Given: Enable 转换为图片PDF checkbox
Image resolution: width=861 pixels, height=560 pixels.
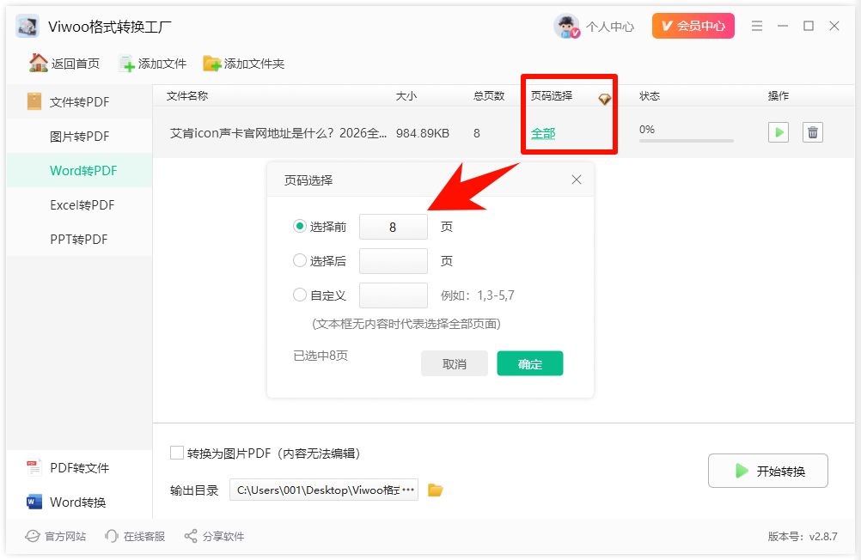Looking at the screenshot, I should tap(177, 453).
